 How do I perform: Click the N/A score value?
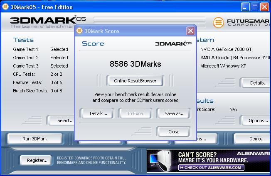pos(233,109)
